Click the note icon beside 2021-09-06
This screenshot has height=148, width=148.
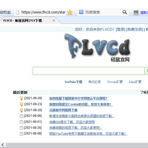21,116
